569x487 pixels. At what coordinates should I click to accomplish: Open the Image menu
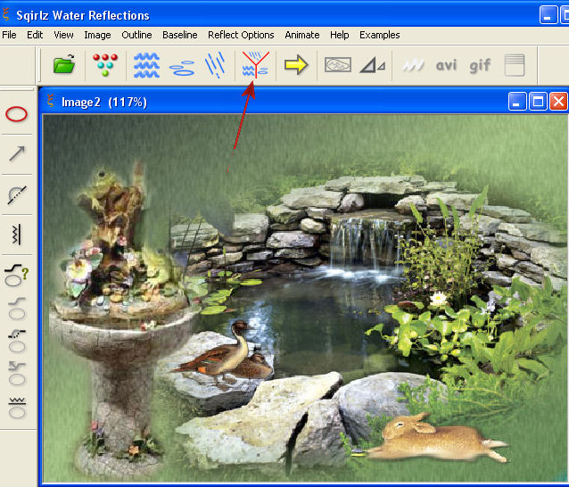coord(97,35)
